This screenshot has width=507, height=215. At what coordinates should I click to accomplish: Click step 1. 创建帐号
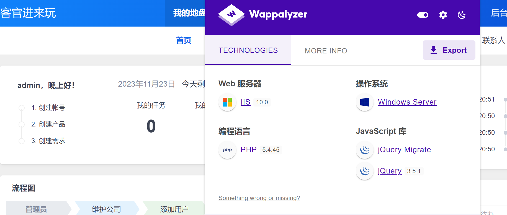(48, 108)
